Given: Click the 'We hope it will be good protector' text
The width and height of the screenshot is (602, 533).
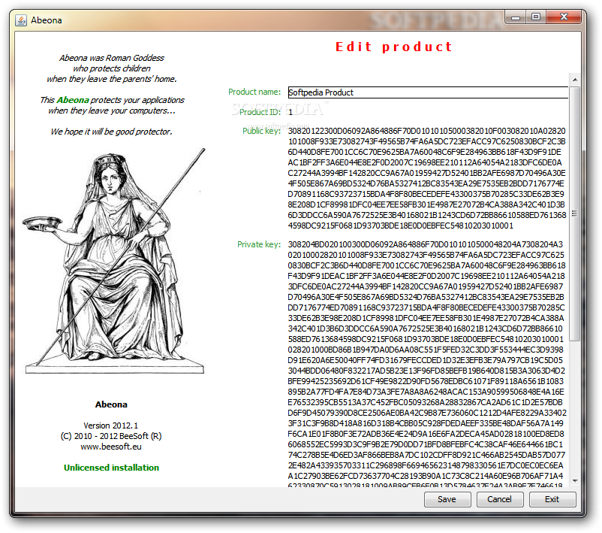Looking at the screenshot, I should pyautogui.click(x=111, y=132).
